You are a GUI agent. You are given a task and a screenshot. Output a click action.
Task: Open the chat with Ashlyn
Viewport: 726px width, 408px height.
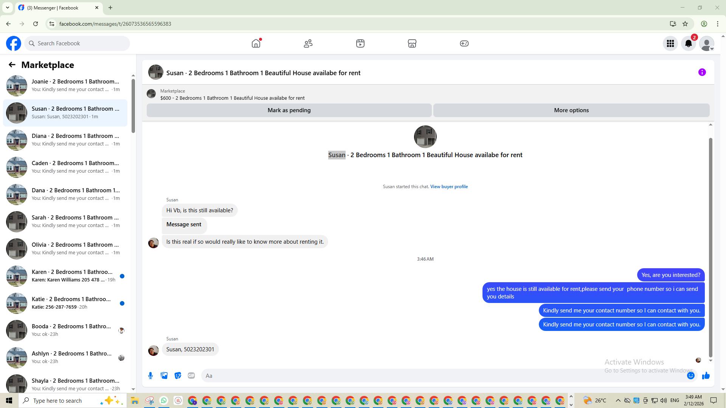pyautogui.click(x=65, y=358)
